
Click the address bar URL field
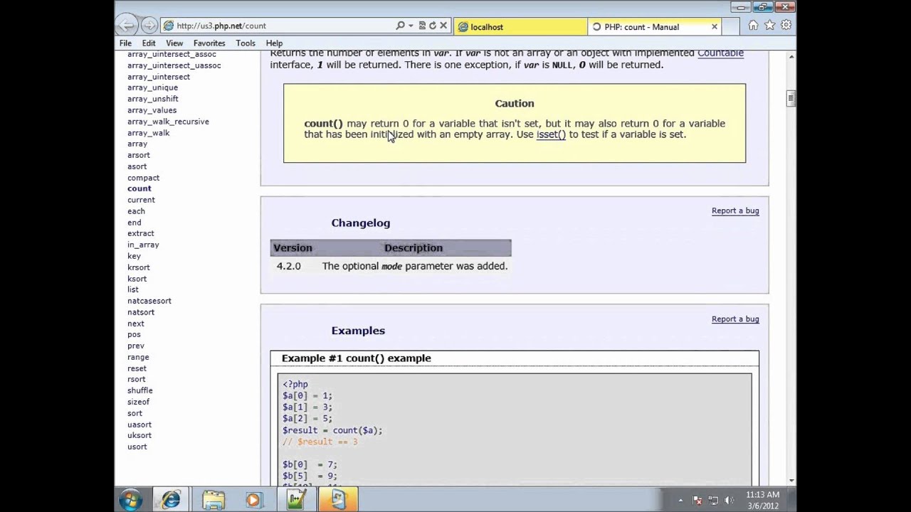click(283, 26)
